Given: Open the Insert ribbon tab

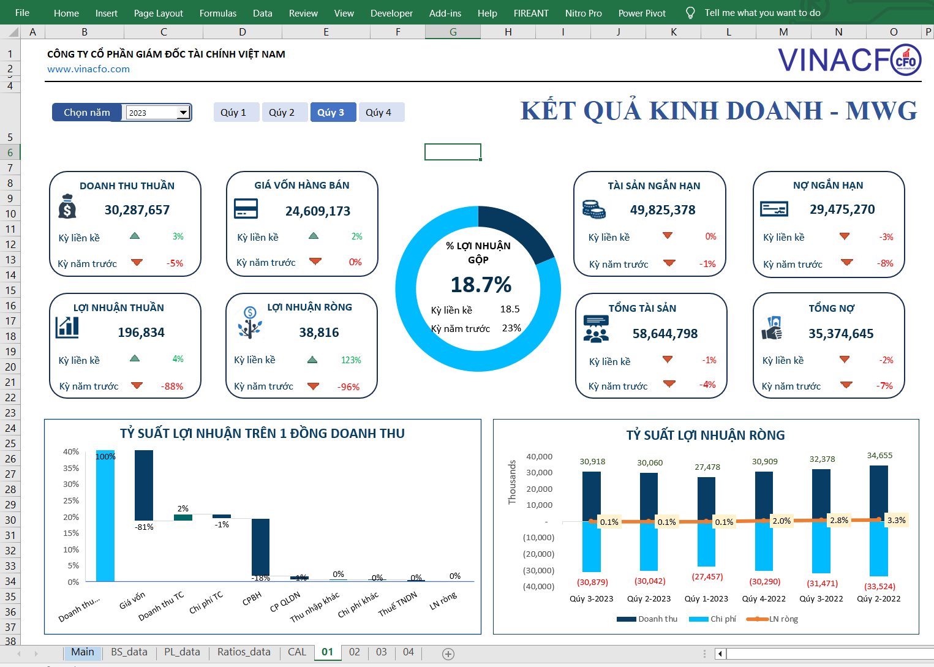Looking at the screenshot, I should (x=107, y=13).
